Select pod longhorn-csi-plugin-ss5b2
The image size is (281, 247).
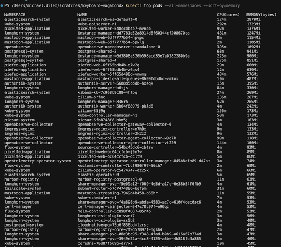coord(106,221)
